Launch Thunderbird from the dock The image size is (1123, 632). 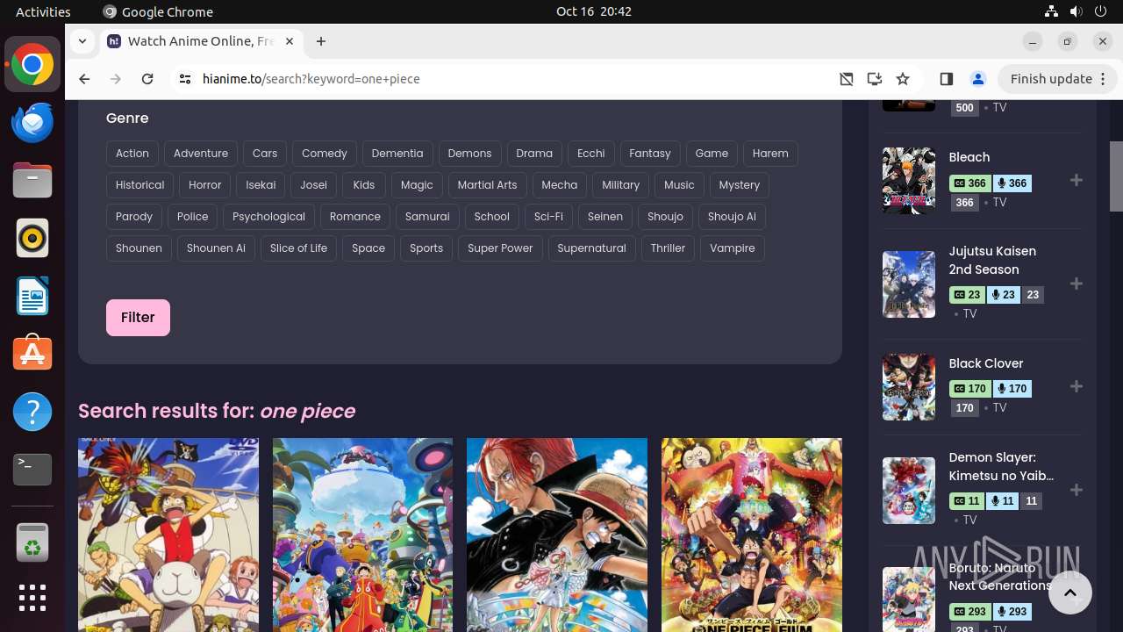(32, 123)
